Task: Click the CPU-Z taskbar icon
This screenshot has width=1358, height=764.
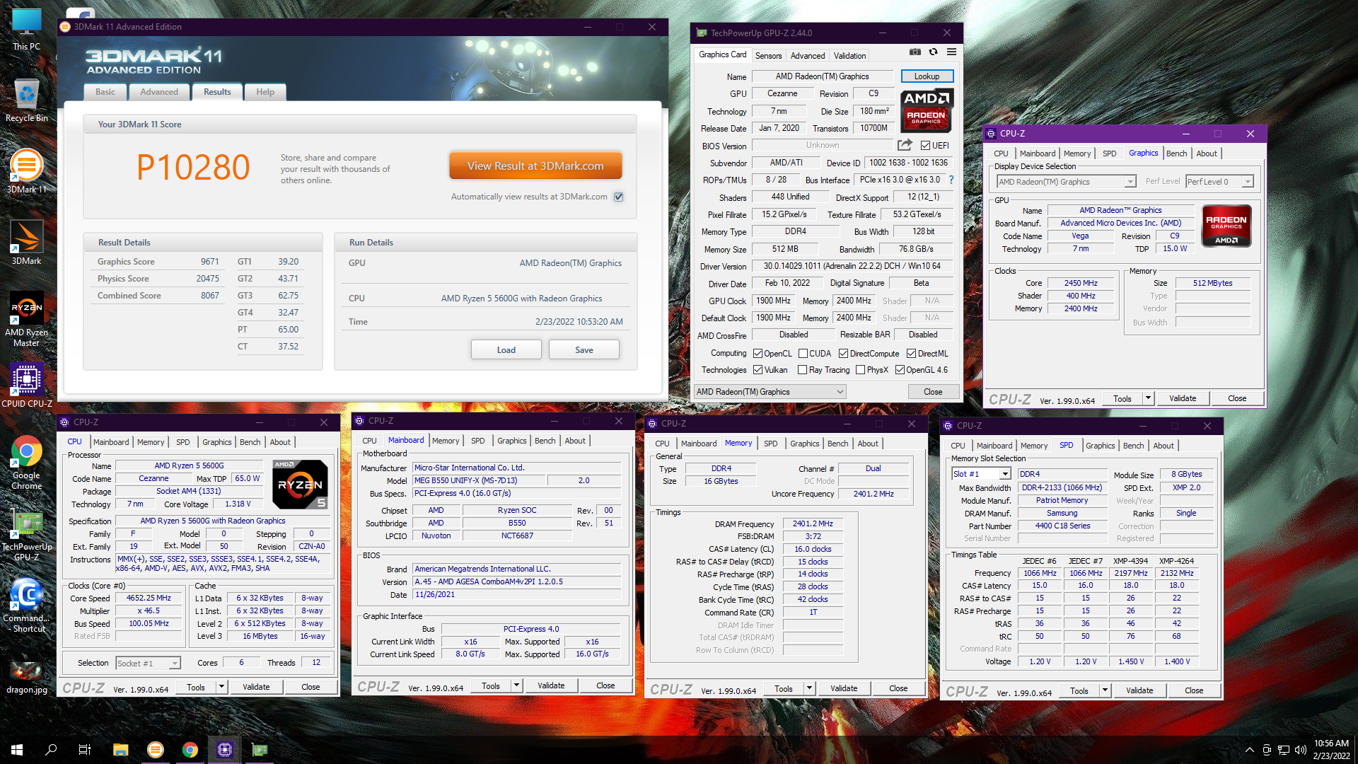Action: pyautogui.click(x=225, y=749)
